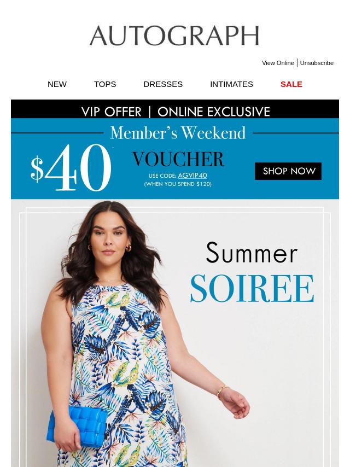This screenshot has height=467, width=350.
Task: Click the AUTOGRAPH brand logo
Action: click(x=174, y=36)
